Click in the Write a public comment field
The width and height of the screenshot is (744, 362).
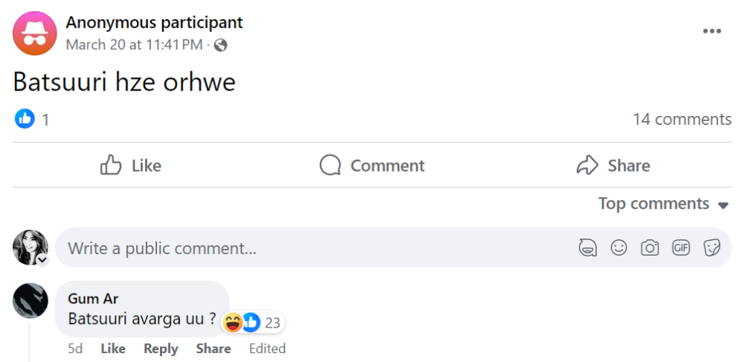pyautogui.click(x=312, y=248)
